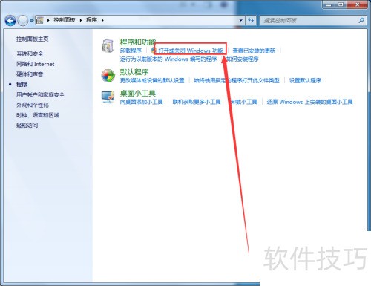Click the shield icon beside 打开或关闭 Windows 功能
This screenshot has height=286, width=371.
(154, 51)
